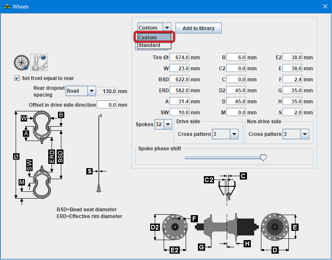This screenshot has height=260, width=332.
Task: Click the E2 label under the hub flange
Action: click(175, 250)
